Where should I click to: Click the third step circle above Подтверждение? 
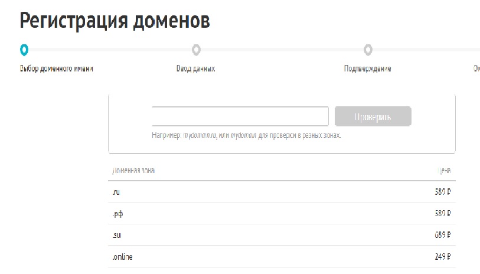coord(368,49)
